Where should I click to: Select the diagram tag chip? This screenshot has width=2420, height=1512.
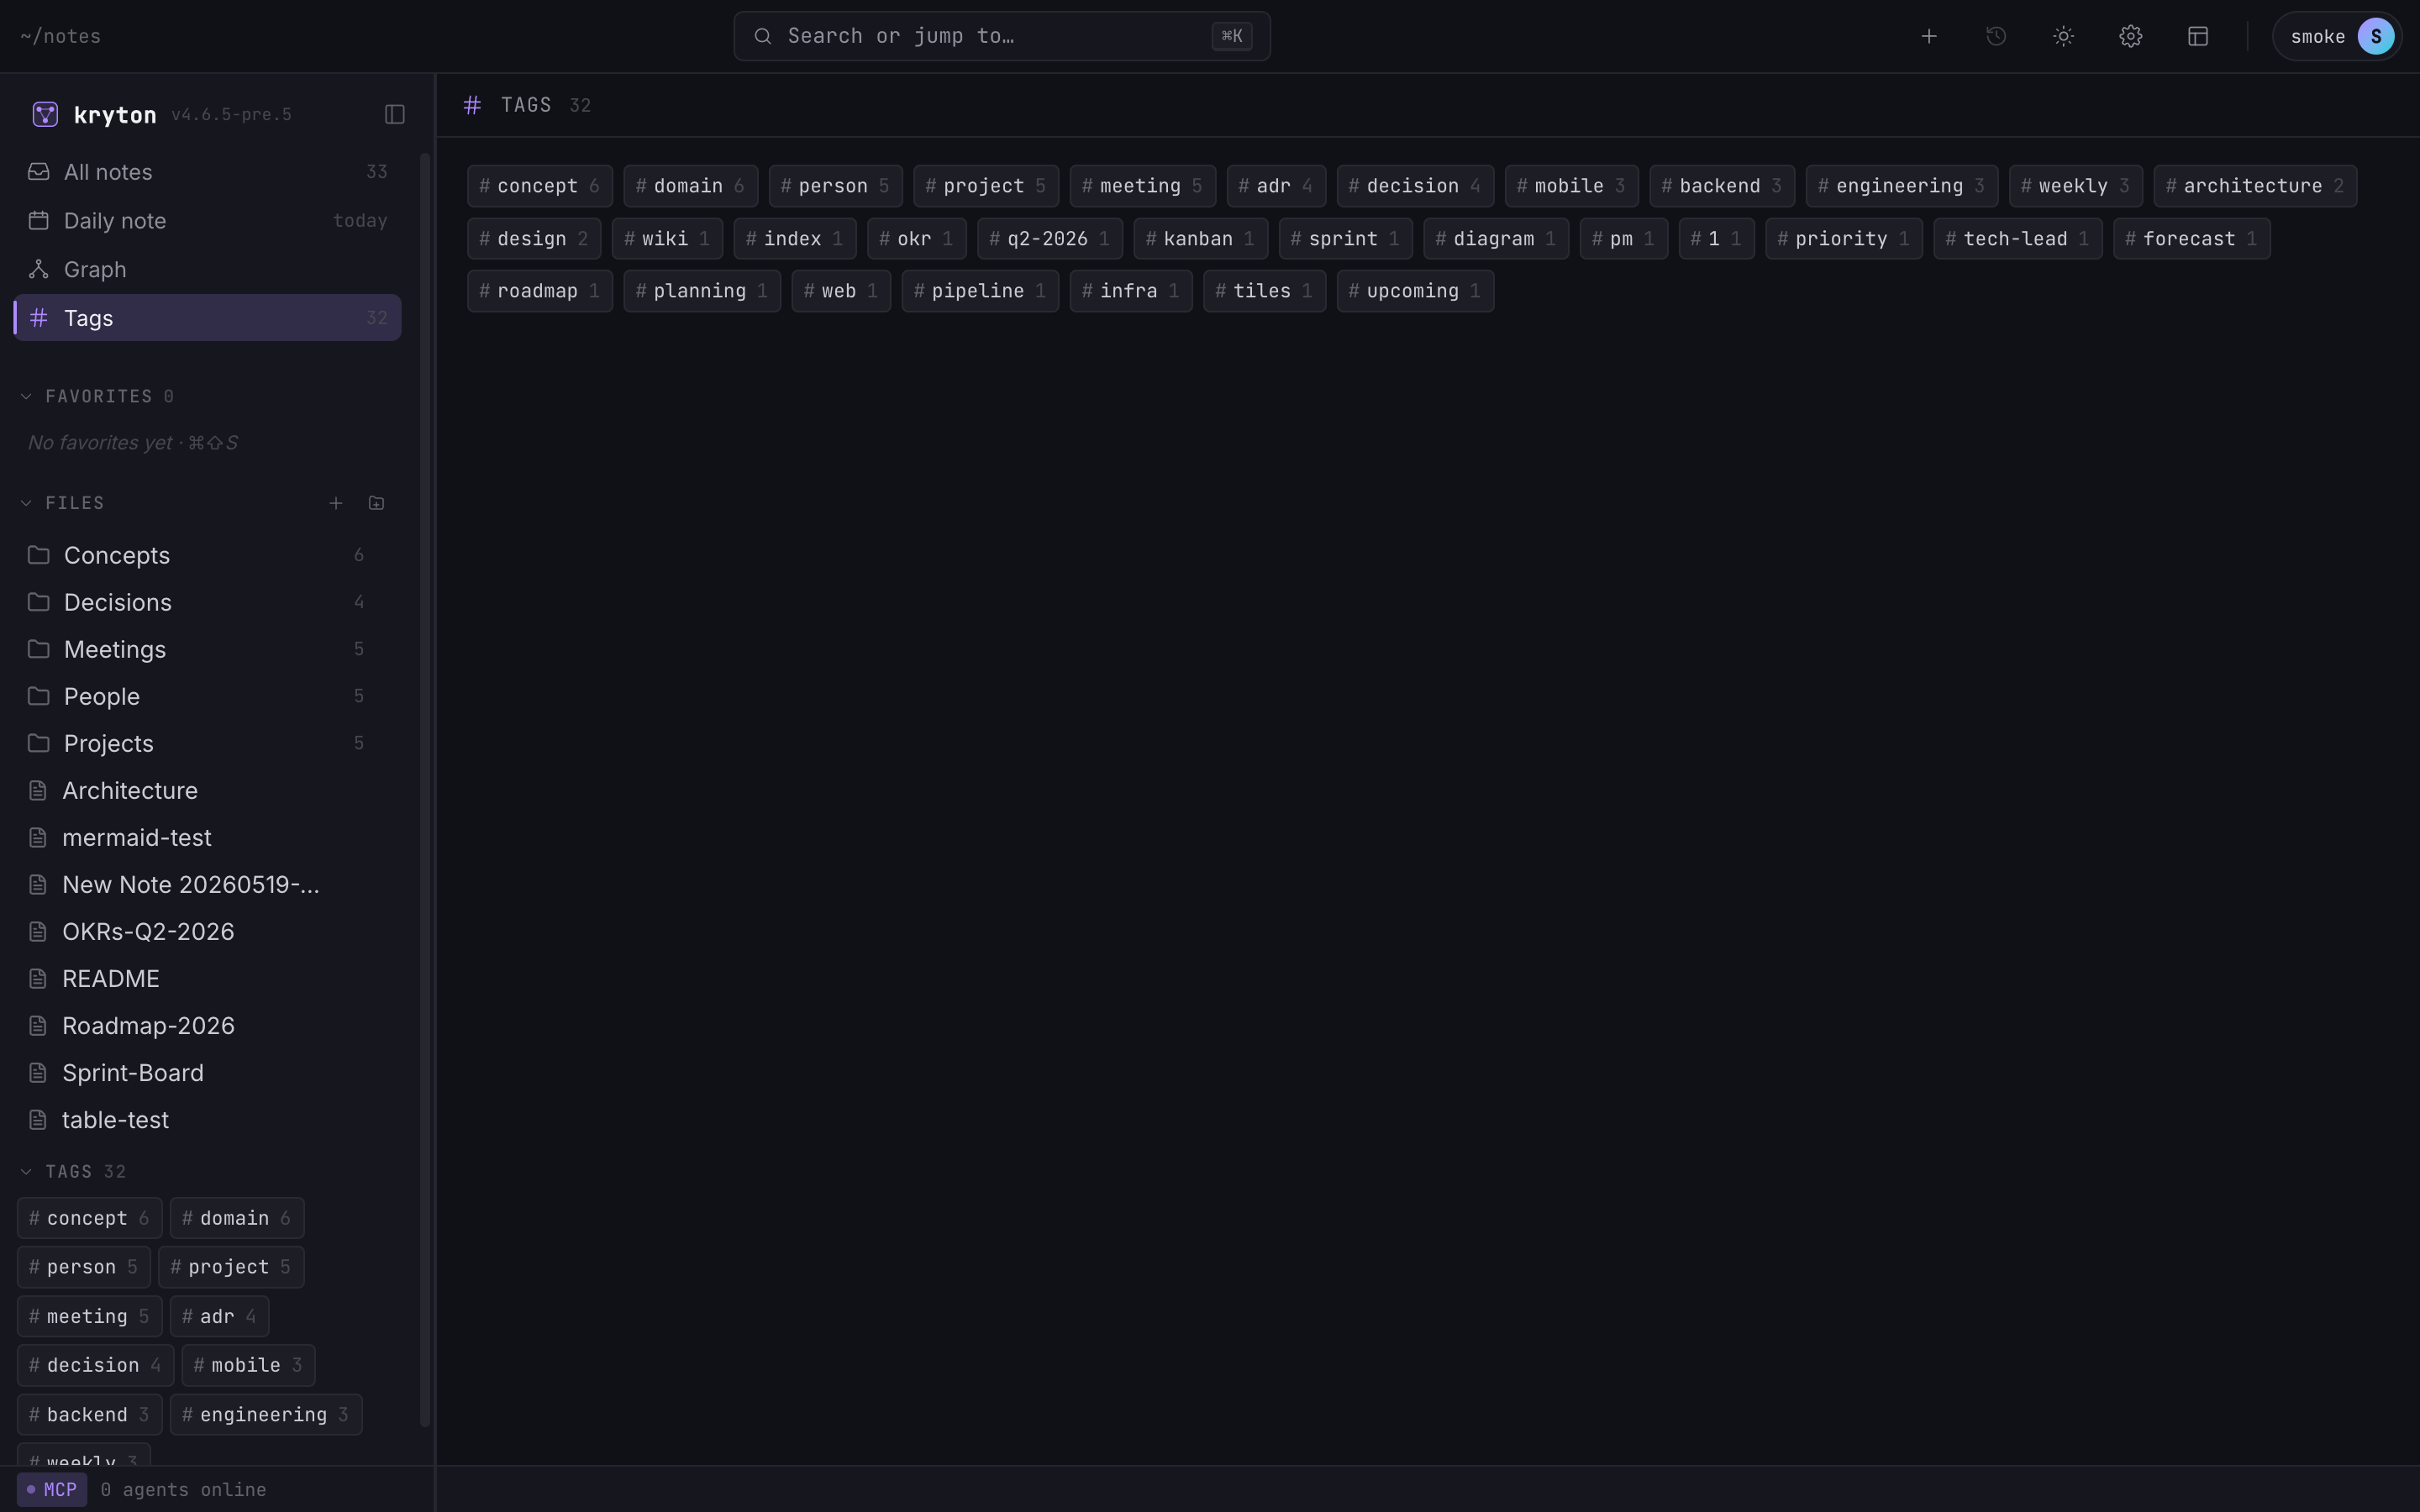point(1496,239)
